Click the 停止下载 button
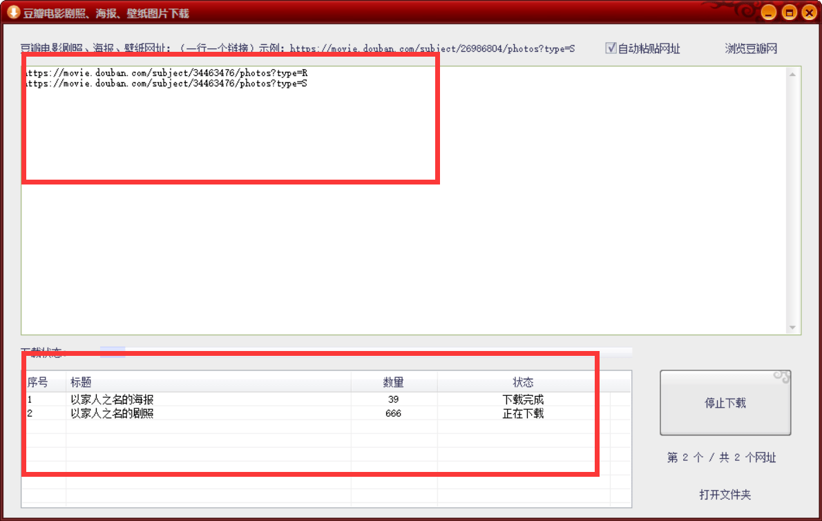The image size is (822, 521). pos(725,403)
